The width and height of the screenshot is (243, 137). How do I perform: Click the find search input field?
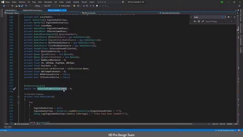click(x=207, y=17)
